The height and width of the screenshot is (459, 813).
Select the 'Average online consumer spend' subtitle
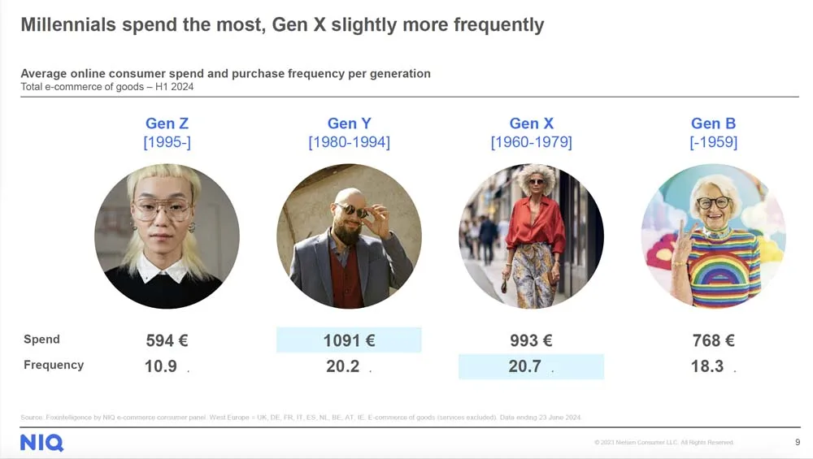click(x=225, y=73)
